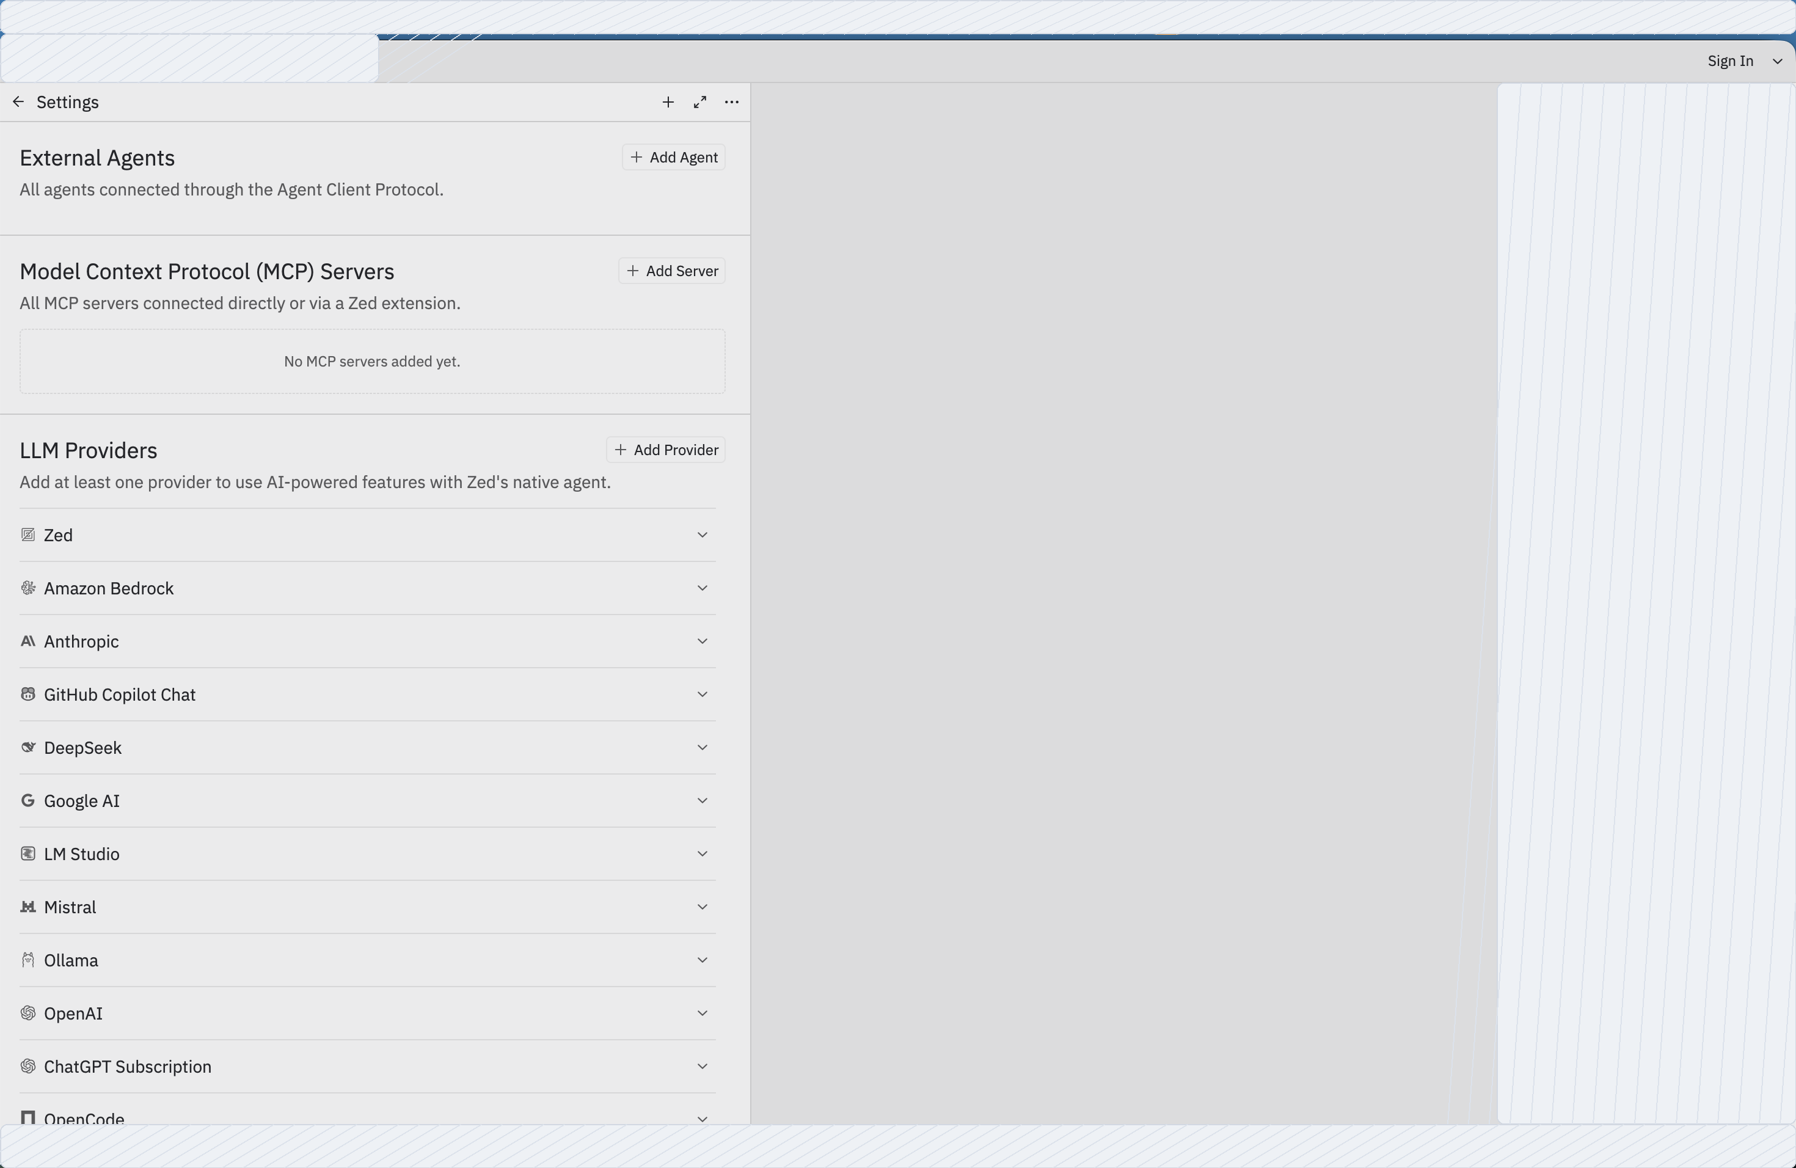Image resolution: width=1796 pixels, height=1168 pixels.
Task: Click the Zed provider icon
Action: (28, 535)
